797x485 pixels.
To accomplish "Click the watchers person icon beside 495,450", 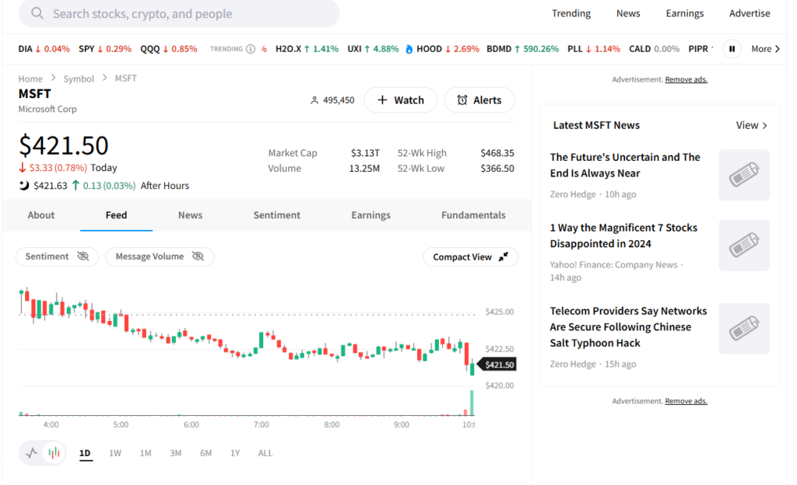I will [x=314, y=100].
